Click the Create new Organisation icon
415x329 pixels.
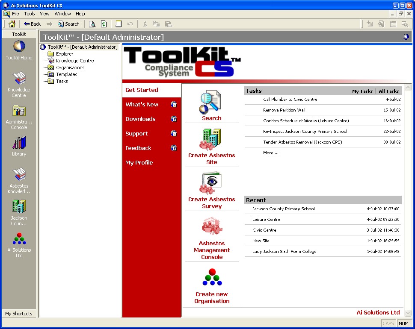coord(212,278)
